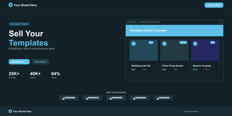The height and width of the screenshot is (116, 232).
Task: Click the Free badge on Wedding Invite Set
Action: (x=151, y=43)
